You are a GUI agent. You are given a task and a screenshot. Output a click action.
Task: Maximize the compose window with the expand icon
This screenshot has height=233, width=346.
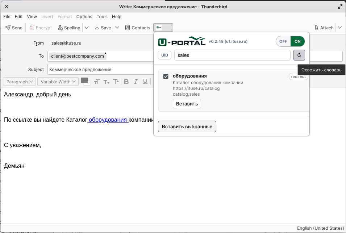tap(340, 7)
